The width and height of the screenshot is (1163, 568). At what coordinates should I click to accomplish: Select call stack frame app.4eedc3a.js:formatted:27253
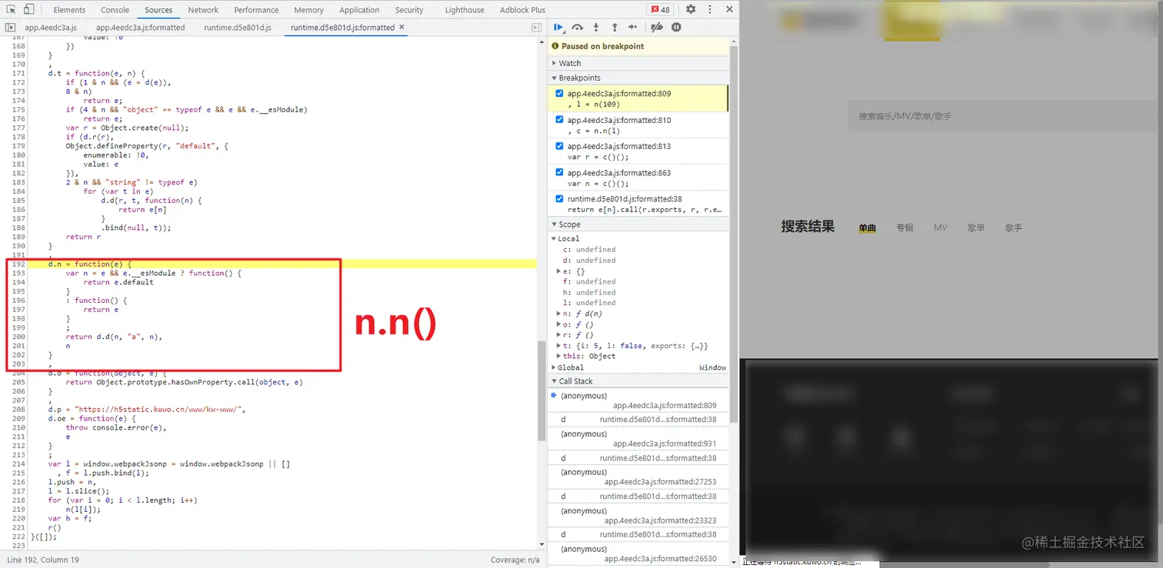(x=638, y=477)
